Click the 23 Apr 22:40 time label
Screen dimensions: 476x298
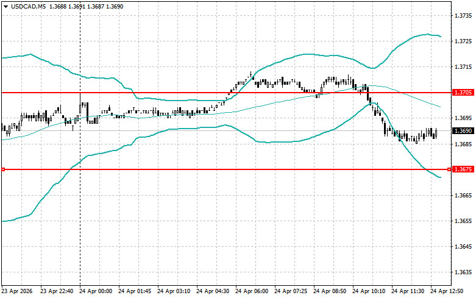[x=57, y=291]
